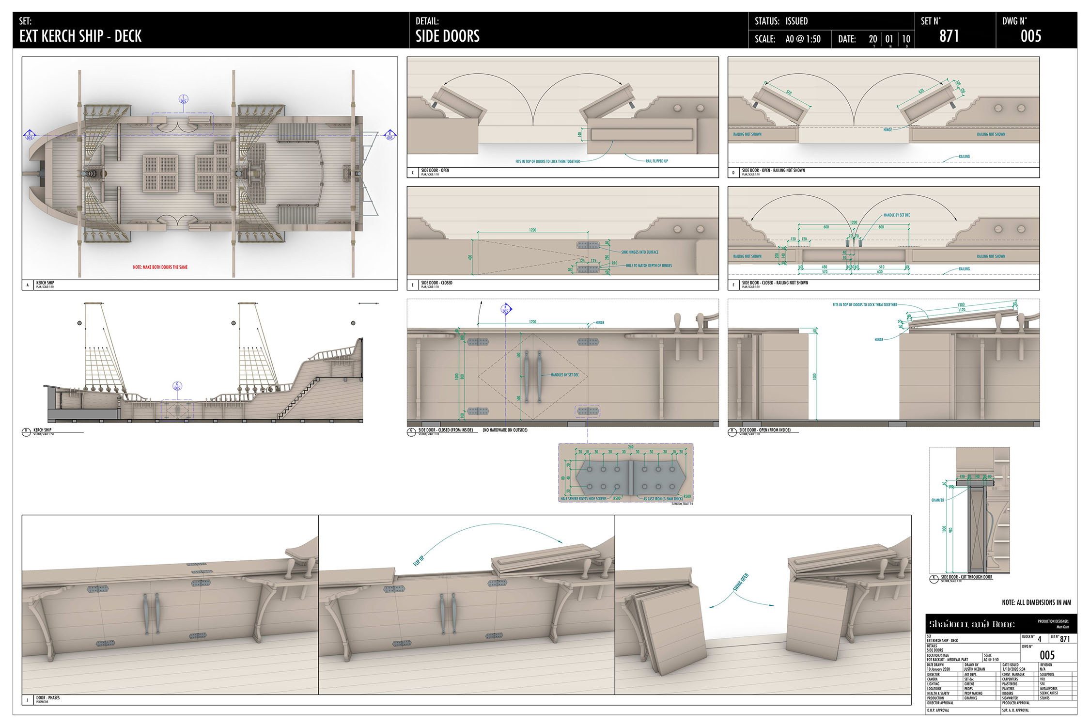Click the DWG N° 005 header field
The height and width of the screenshot is (727, 1090).
tap(1036, 30)
